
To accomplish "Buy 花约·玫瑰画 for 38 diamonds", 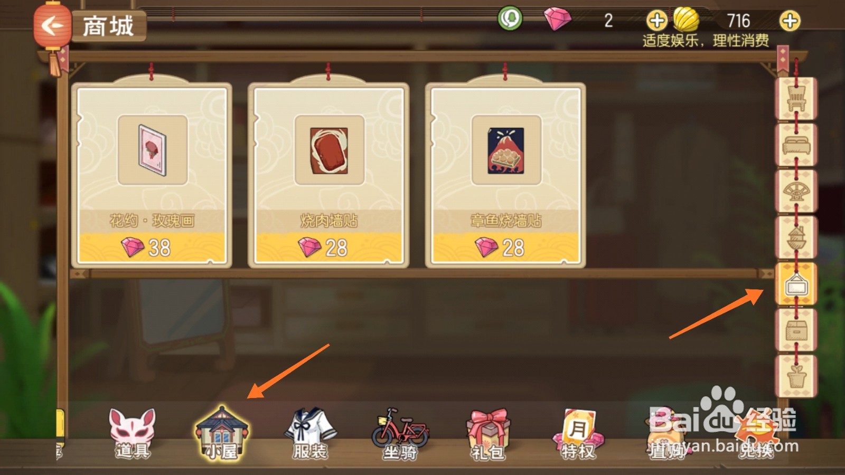I will click(x=152, y=248).
